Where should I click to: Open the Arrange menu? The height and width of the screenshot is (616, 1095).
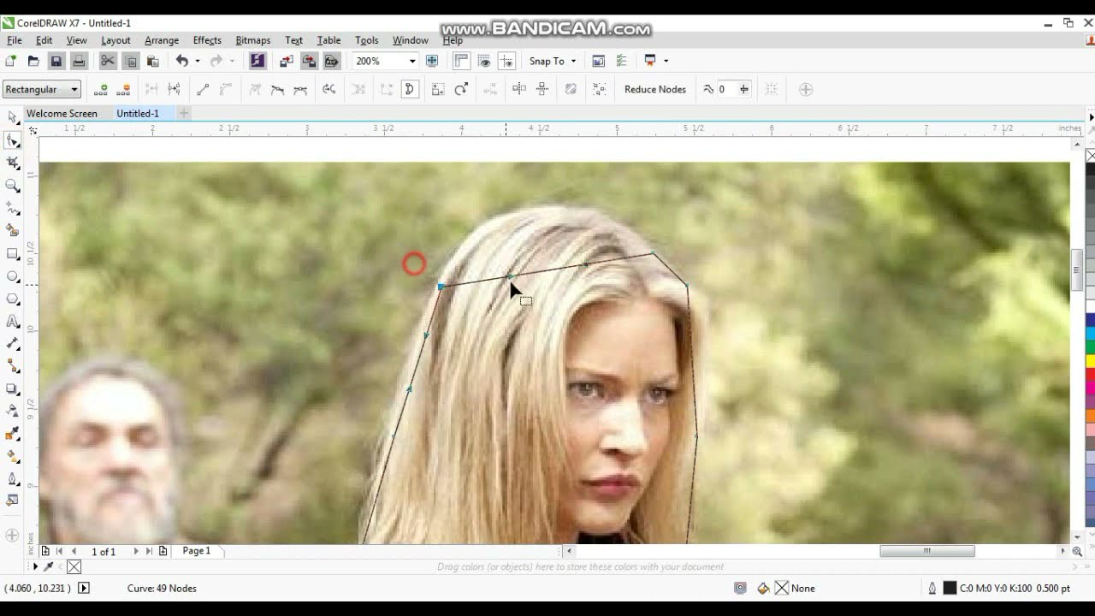coord(162,40)
